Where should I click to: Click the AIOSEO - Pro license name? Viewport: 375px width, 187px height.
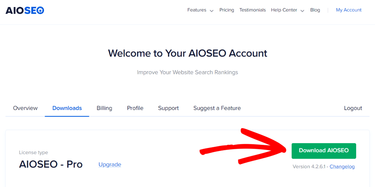click(x=51, y=164)
